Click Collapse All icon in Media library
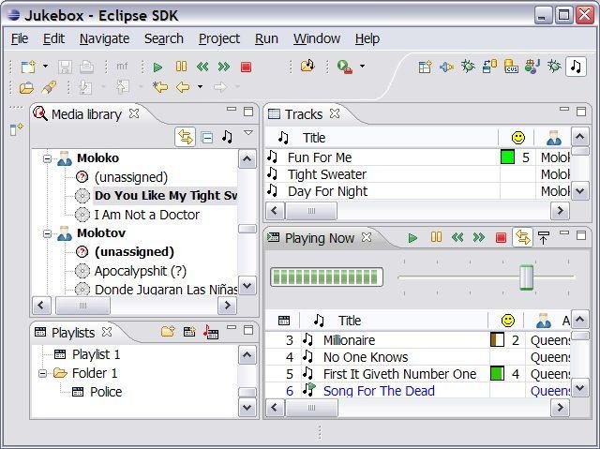 click(207, 137)
